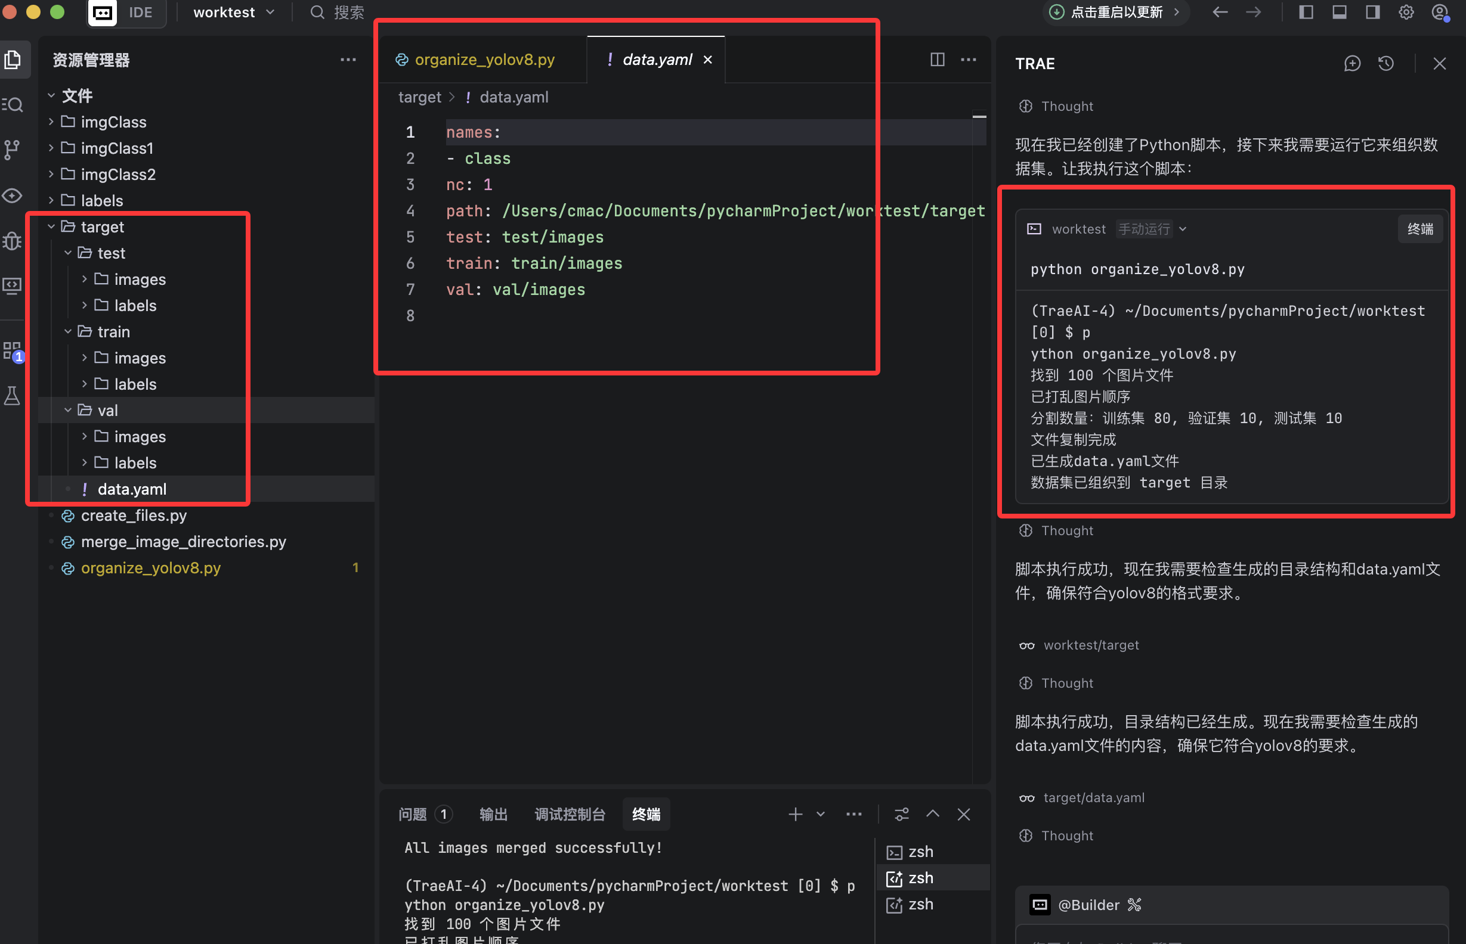The image size is (1466, 944).
Task: Toggle the bottom panel layout
Action: coord(1339,13)
